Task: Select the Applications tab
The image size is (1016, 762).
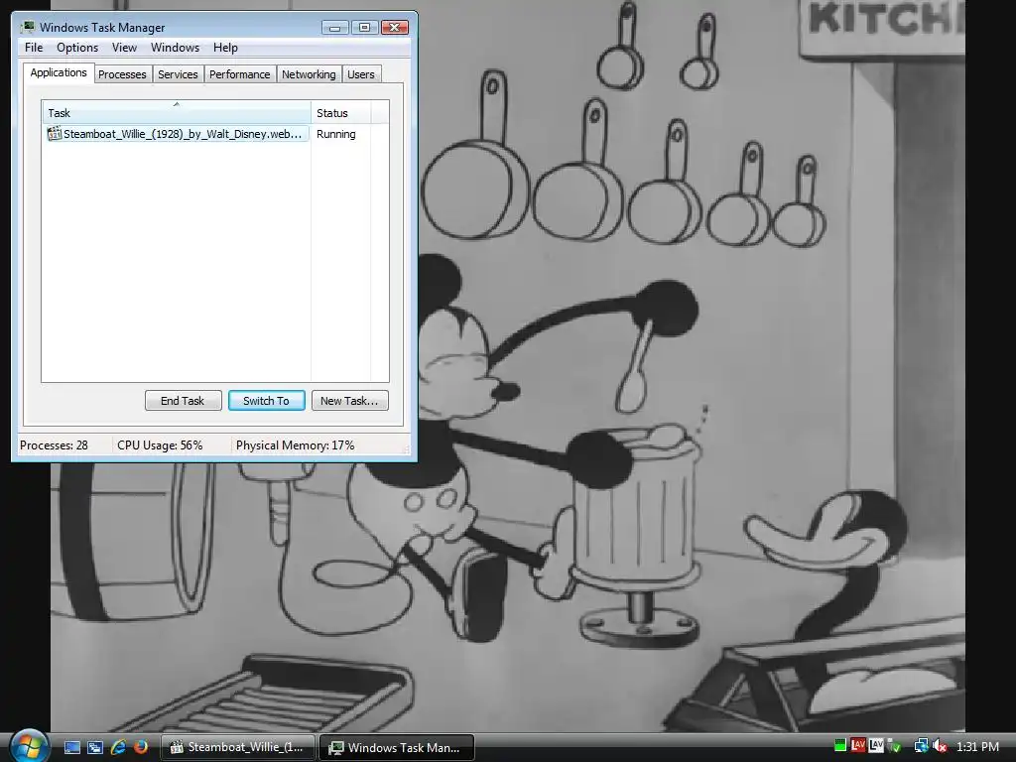Action: pyautogui.click(x=59, y=72)
